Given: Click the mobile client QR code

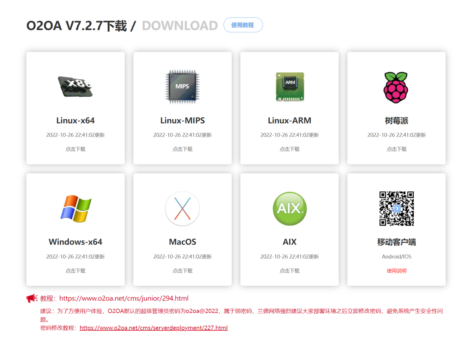Looking at the screenshot, I should tap(396, 209).
